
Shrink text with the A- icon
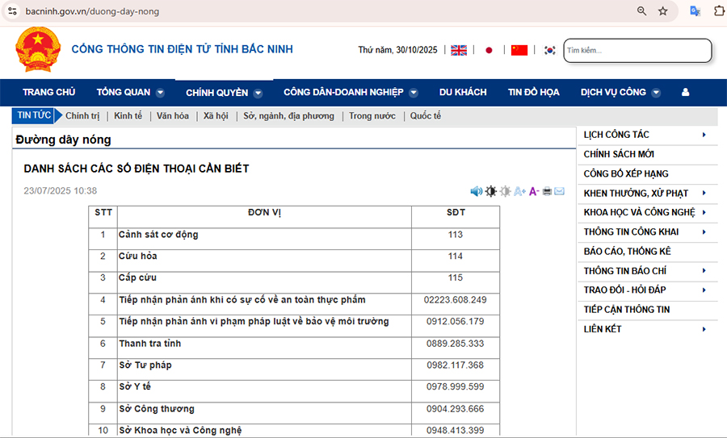[x=534, y=191]
